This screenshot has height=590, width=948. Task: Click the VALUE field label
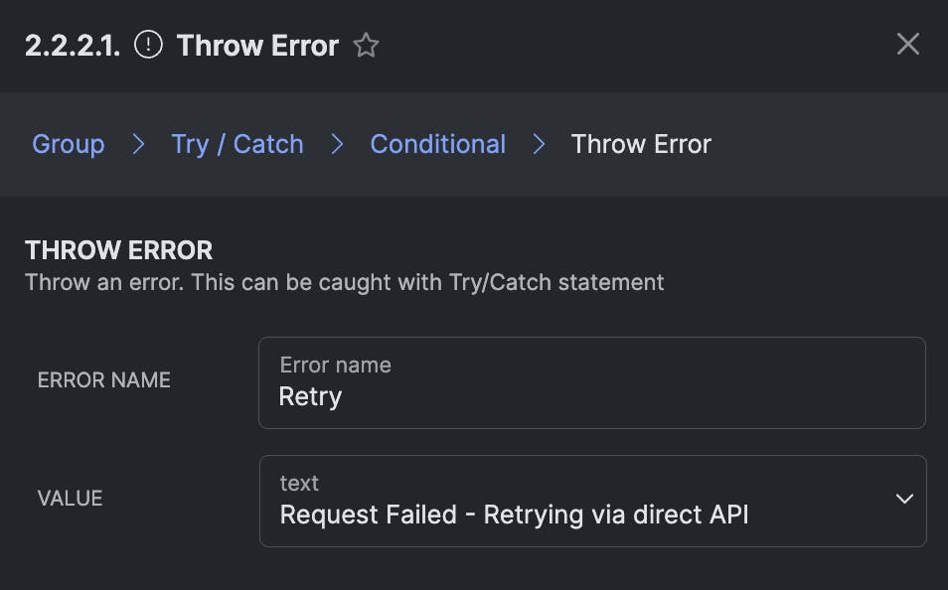(70, 499)
